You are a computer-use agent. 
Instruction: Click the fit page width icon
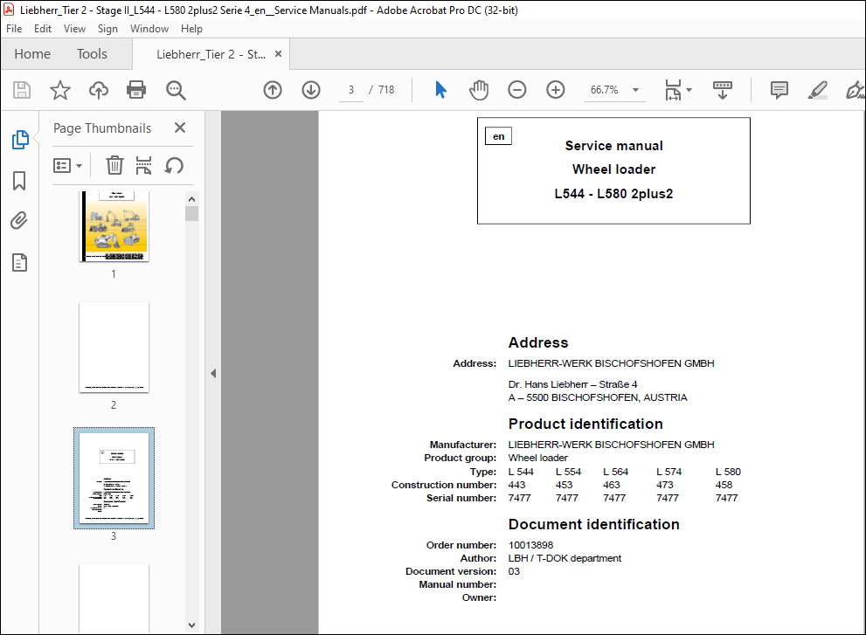click(x=673, y=89)
